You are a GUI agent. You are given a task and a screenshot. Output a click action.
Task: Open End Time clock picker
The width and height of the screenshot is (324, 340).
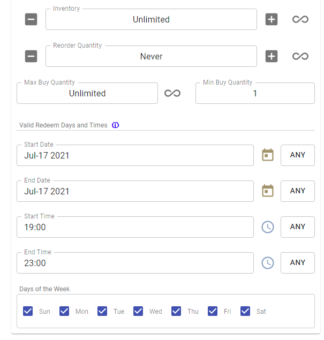[267, 263]
